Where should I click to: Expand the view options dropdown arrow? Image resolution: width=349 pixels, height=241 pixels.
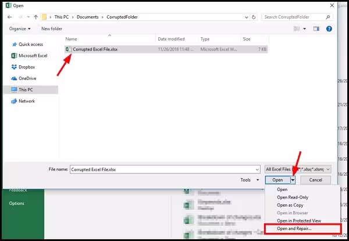click(x=304, y=29)
